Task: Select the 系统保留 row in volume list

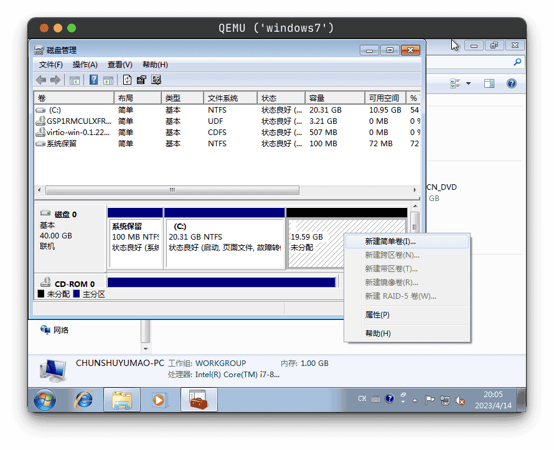Action: click(x=227, y=144)
